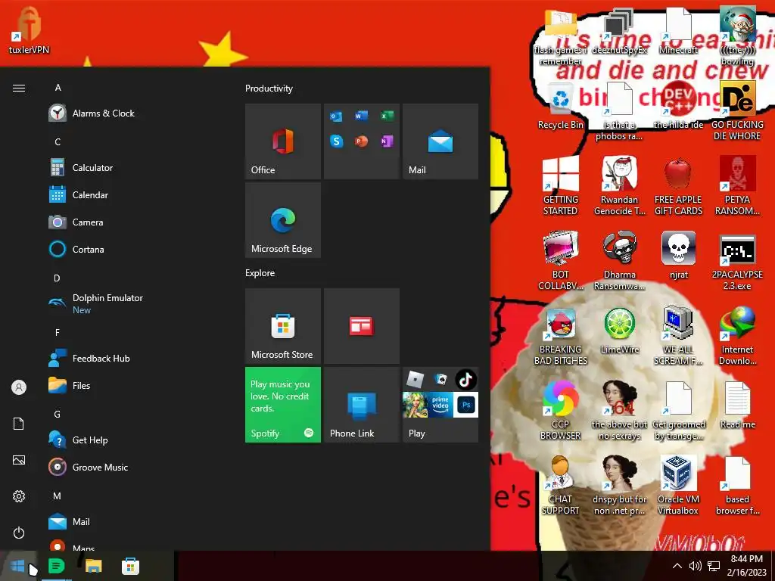
Task: Select the CCP BROWSER desktop icon
Action: pos(561,410)
